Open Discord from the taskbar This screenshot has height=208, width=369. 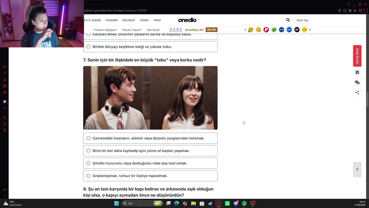coord(236,203)
